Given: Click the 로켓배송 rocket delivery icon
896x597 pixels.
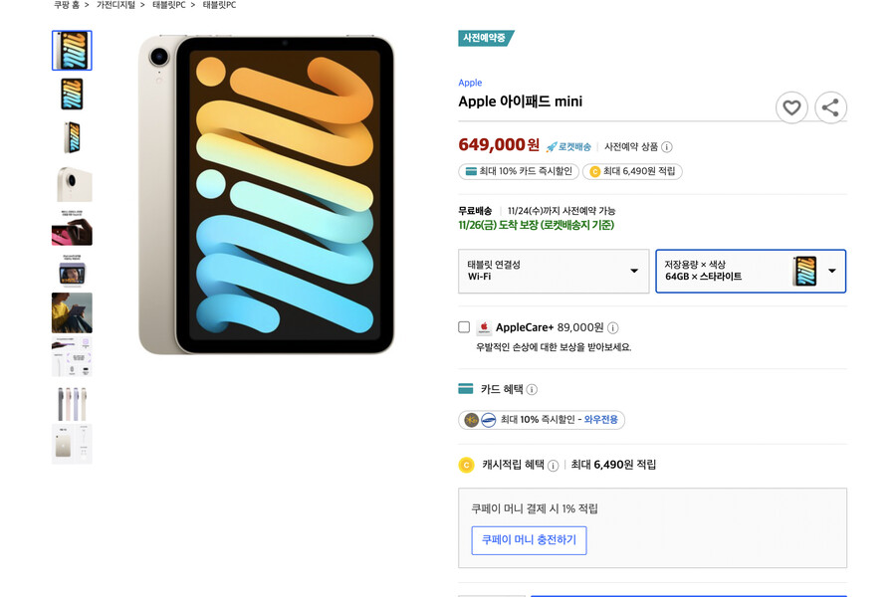Looking at the screenshot, I should coord(552,145).
